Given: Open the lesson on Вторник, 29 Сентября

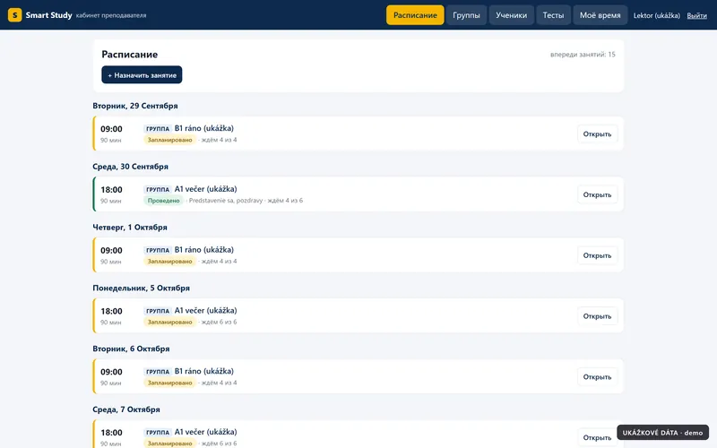Looking at the screenshot, I should pyautogui.click(x=597, y=134).
